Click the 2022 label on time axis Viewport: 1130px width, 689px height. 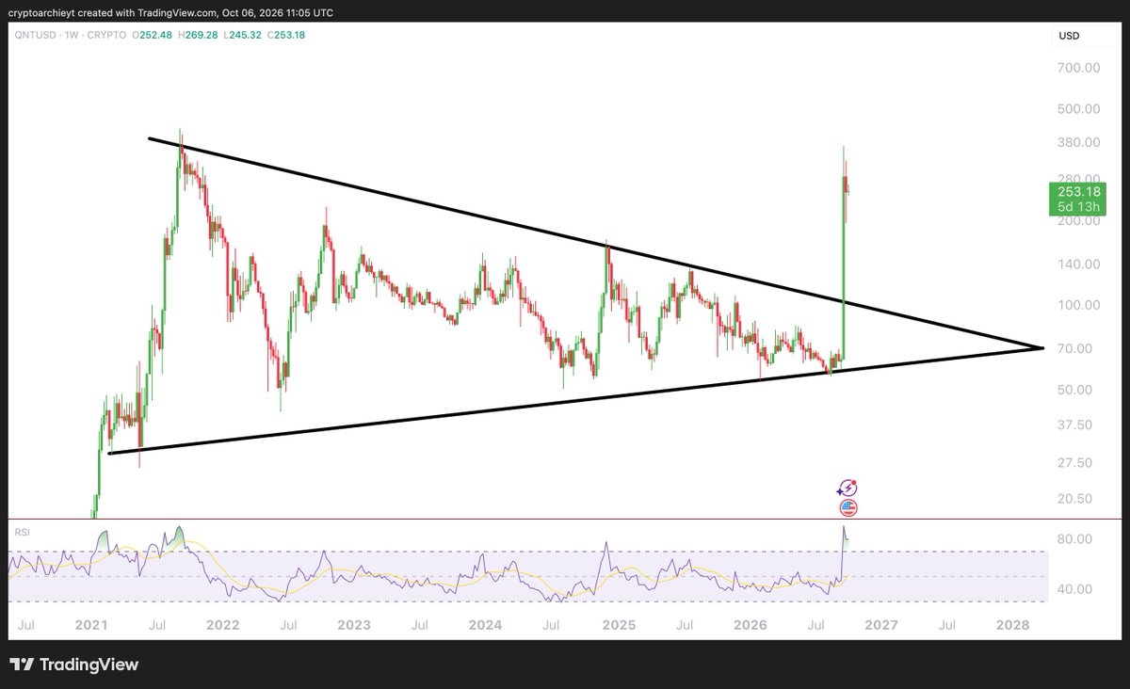[x=222, y=625]
